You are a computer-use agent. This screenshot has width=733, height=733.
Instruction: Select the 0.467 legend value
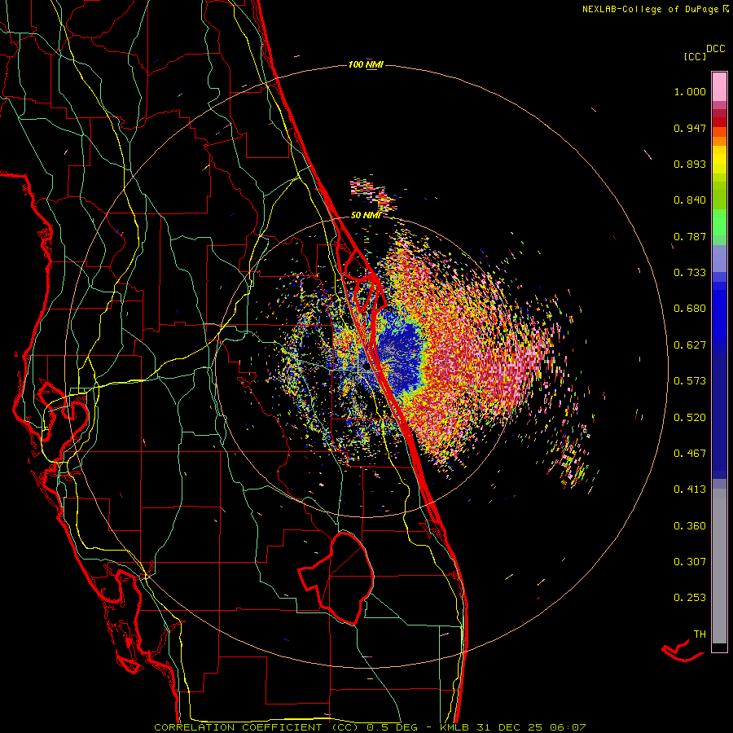pyautogui.click(x=690, y=454)
